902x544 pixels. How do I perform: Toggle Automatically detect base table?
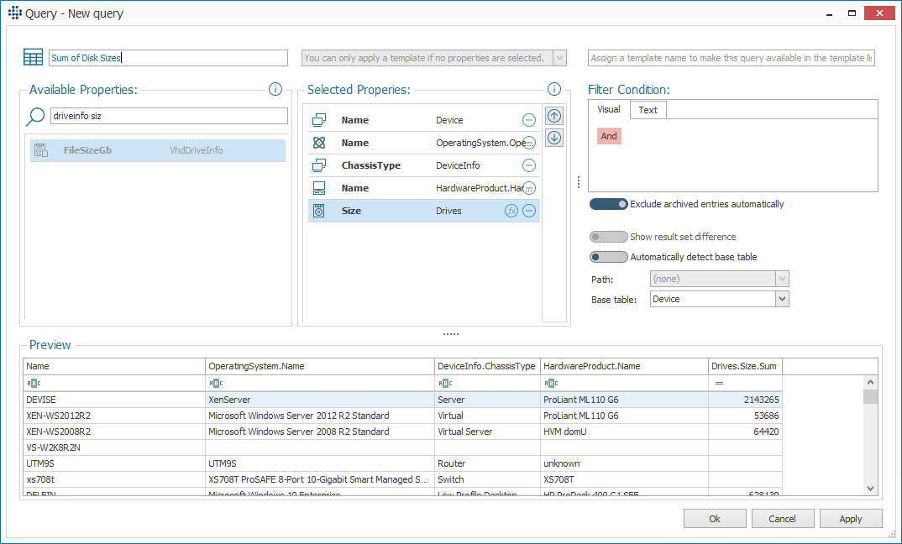click(x=609, y=257)
